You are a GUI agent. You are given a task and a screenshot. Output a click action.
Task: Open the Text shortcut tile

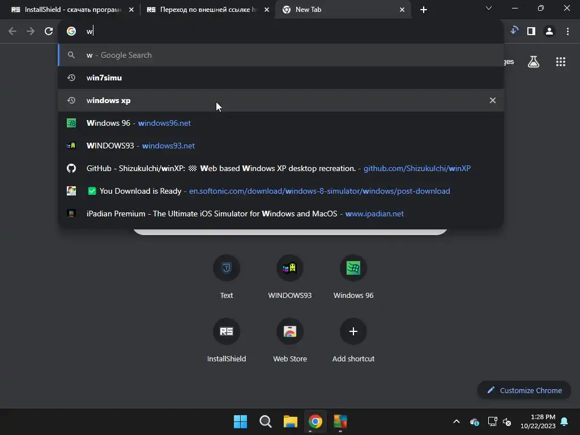click(x=227, y=276)
